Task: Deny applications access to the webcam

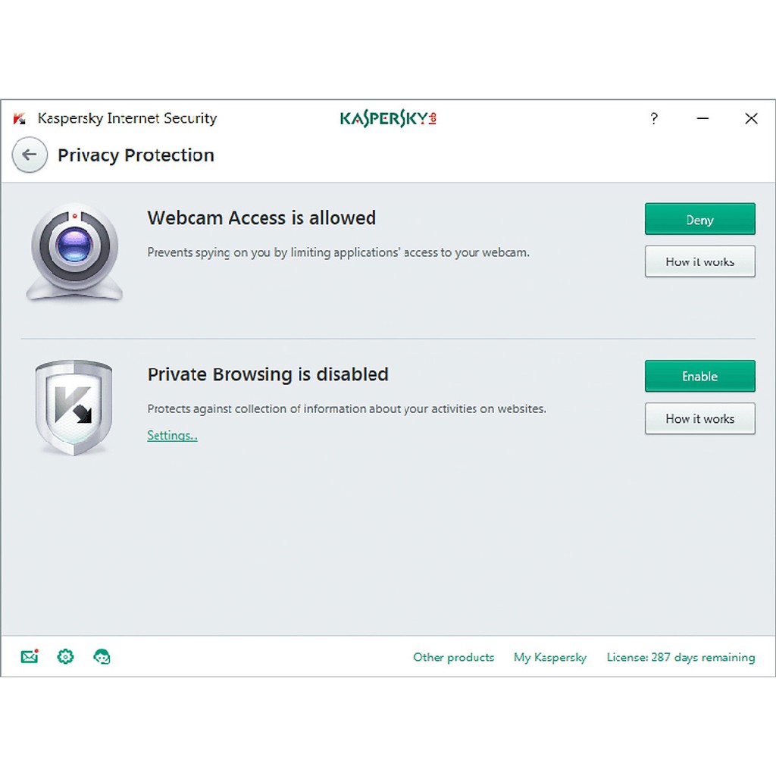Action: pos(699,219)
